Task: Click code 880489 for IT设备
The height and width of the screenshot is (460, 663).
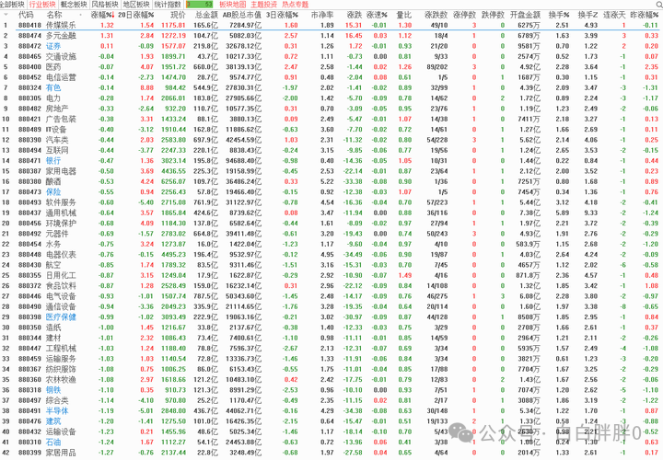Action: click(x=29, y=129)
